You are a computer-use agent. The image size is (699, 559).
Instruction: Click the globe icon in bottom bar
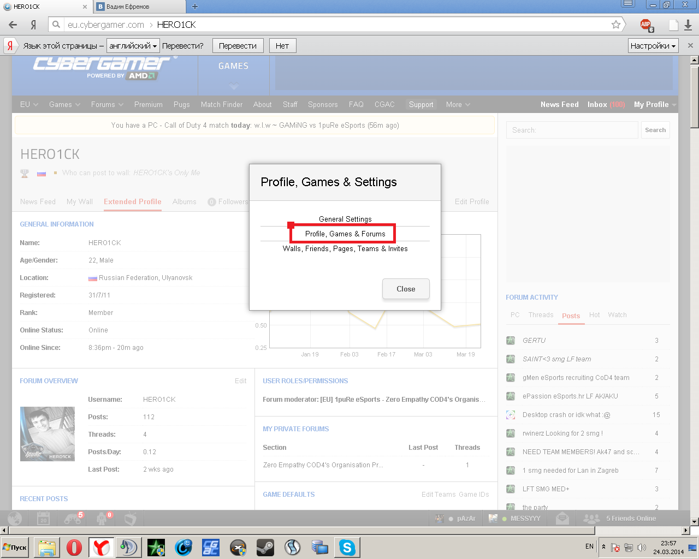tap(15, 518)
